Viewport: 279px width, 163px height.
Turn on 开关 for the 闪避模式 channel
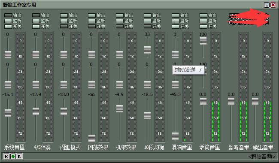(x=64, y=27)
